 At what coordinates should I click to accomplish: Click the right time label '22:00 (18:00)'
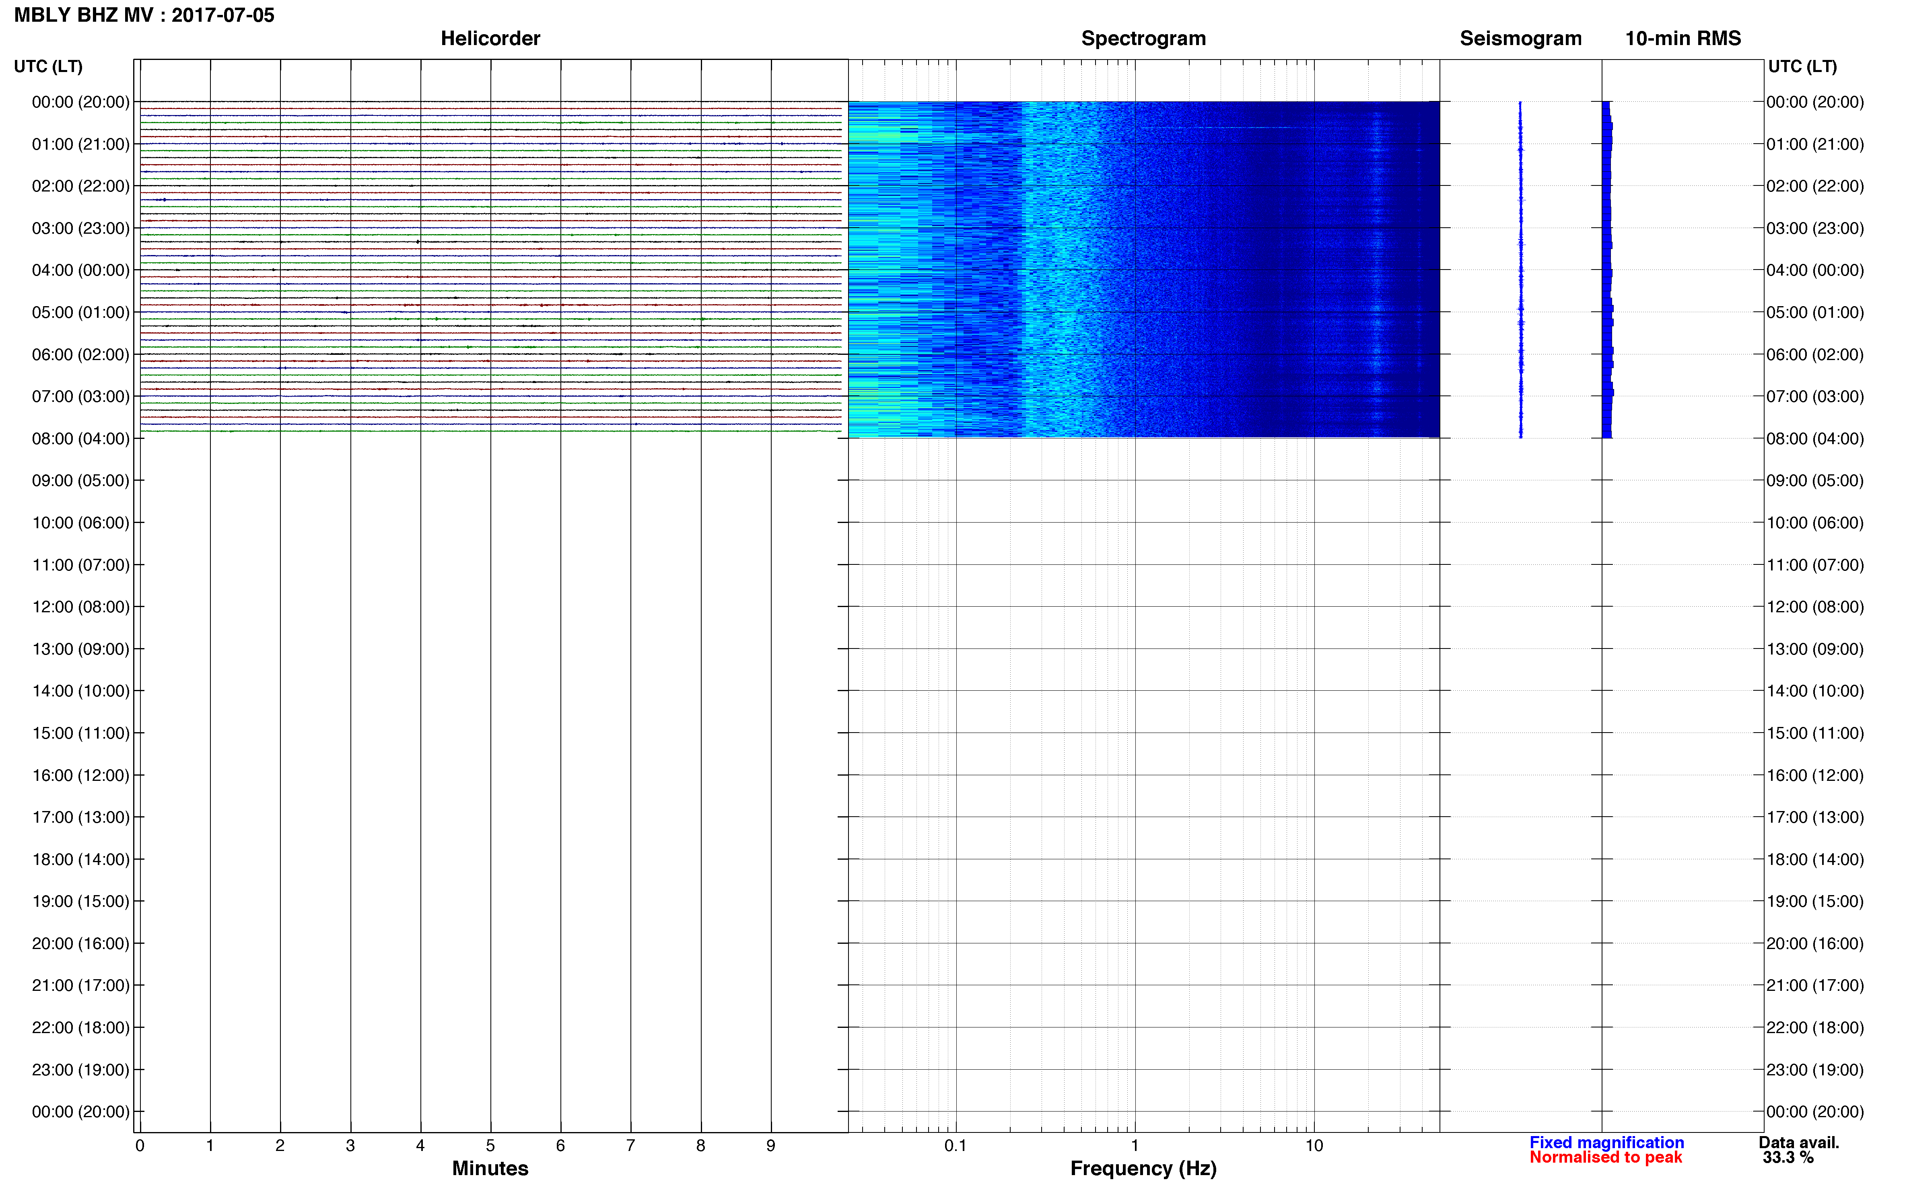(1815, 1028)
